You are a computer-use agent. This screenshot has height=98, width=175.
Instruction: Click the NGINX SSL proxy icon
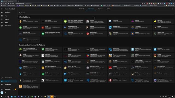point(43,34)
